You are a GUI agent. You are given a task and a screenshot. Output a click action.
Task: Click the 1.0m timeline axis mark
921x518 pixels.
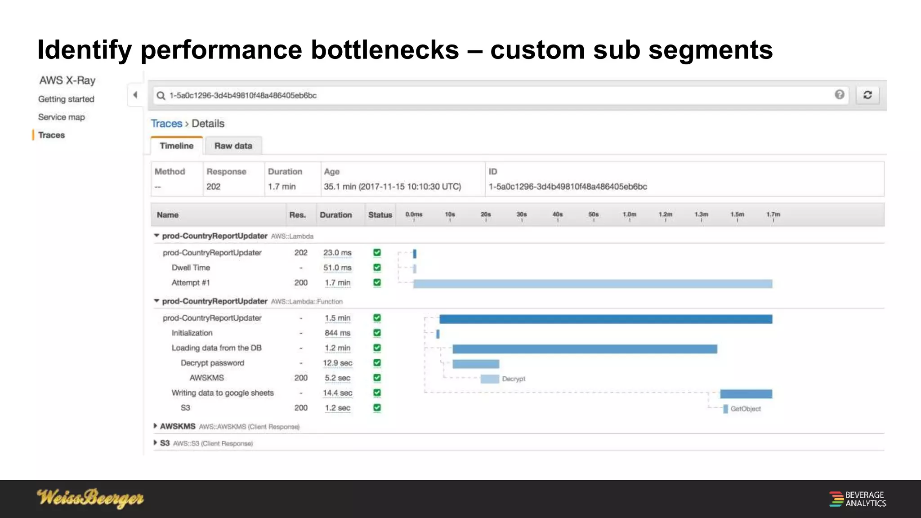[629, 214]
